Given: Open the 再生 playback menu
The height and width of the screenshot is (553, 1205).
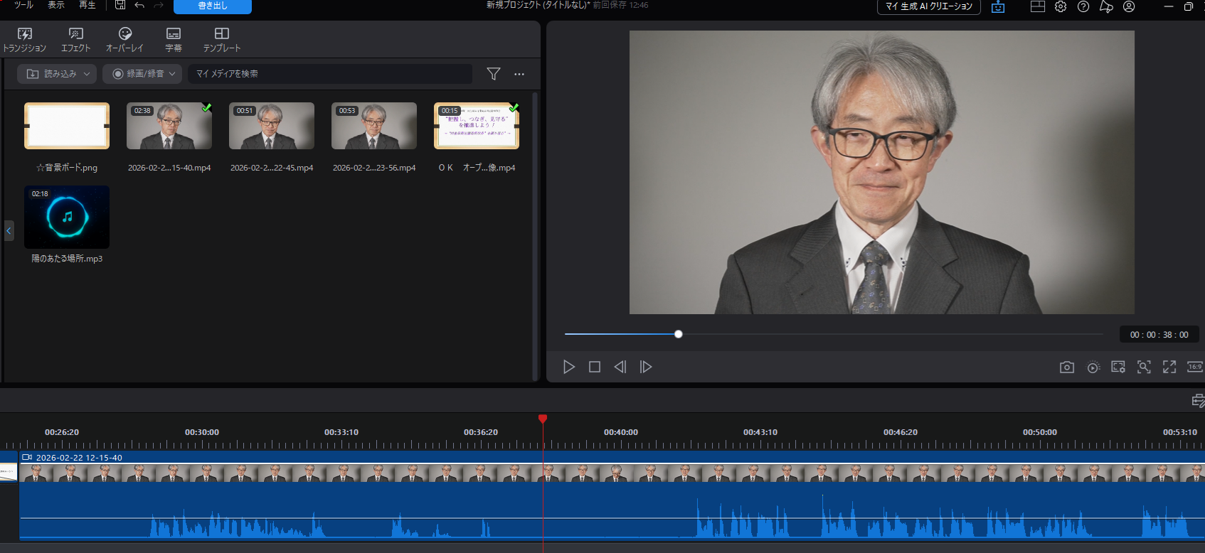Looking at the screenshot, I should [x=87, y=5].
